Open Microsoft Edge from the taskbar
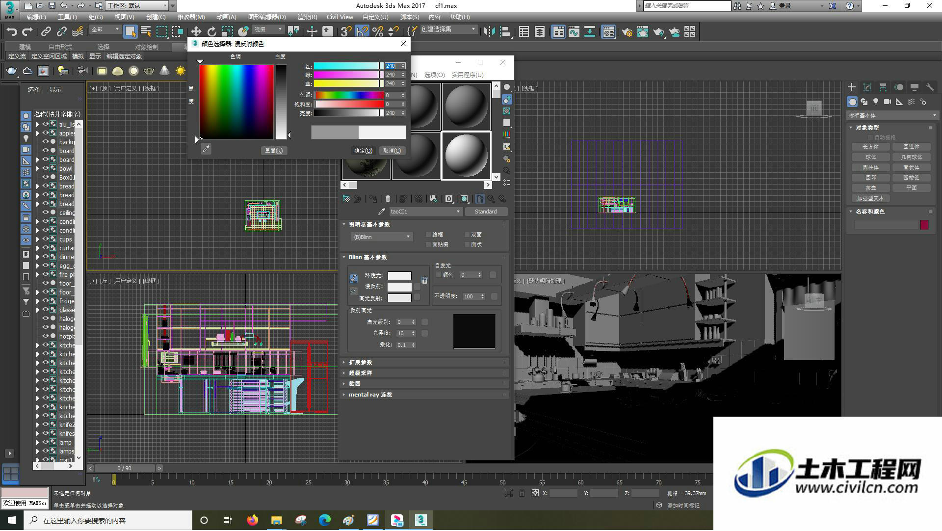Screen dimensions: 942x531 [324, 520]
